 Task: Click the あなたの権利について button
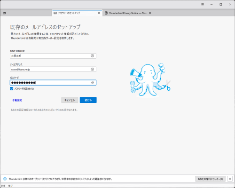point(210,179)
